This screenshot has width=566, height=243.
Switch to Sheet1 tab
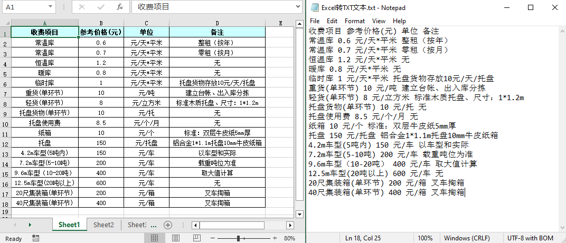pyautogui.click(x=69, y=225)
